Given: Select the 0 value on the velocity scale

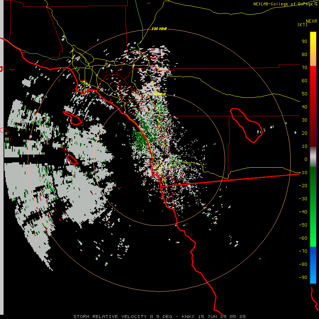Looking at the screenshot, I should (306, 159).
